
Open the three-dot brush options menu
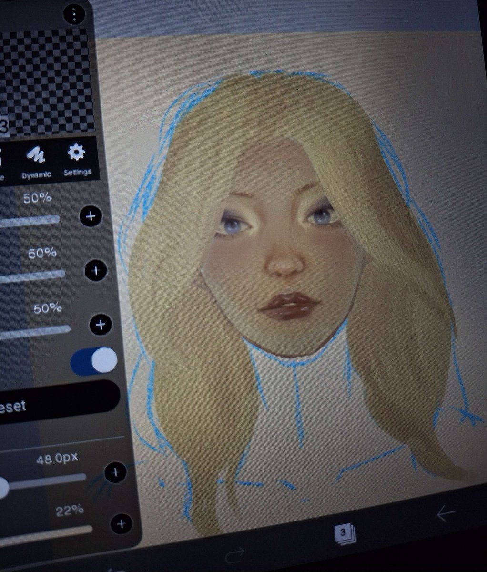click(75, 15)
